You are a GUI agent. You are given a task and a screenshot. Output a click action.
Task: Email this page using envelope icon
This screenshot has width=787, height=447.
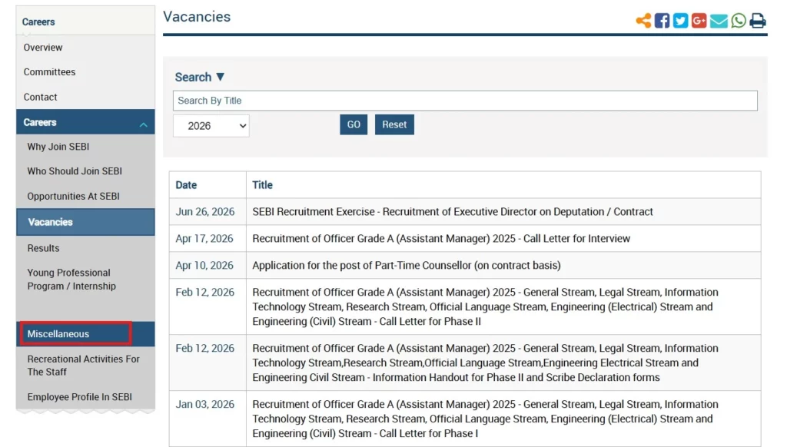pyautogui.click(x=719, y=21)
